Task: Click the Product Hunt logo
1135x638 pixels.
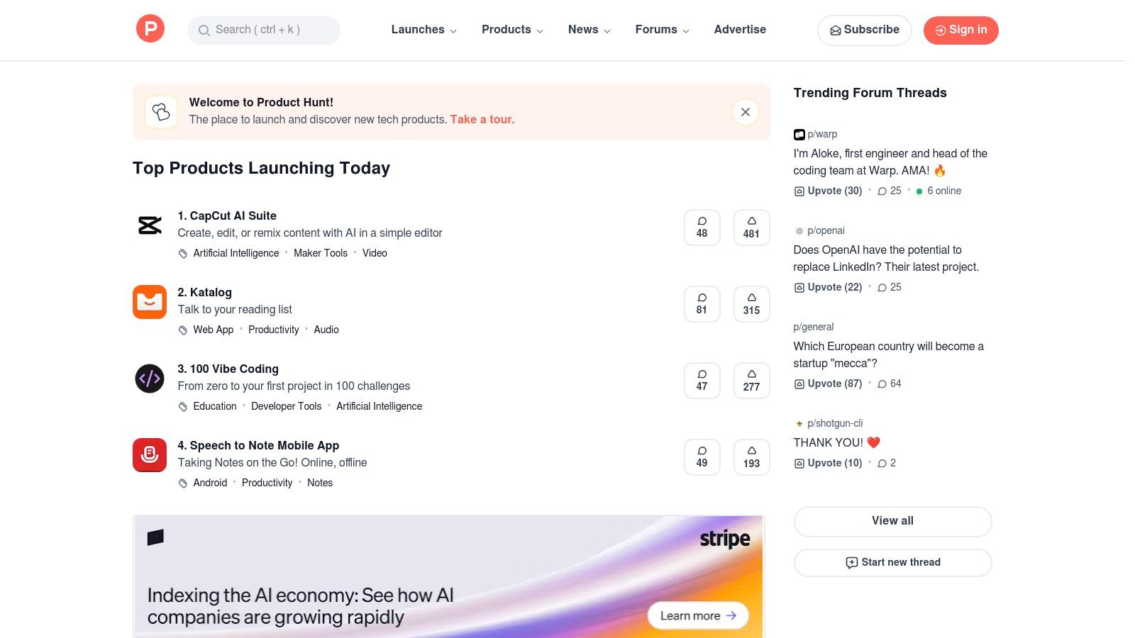Action: (x=150, y=29)
